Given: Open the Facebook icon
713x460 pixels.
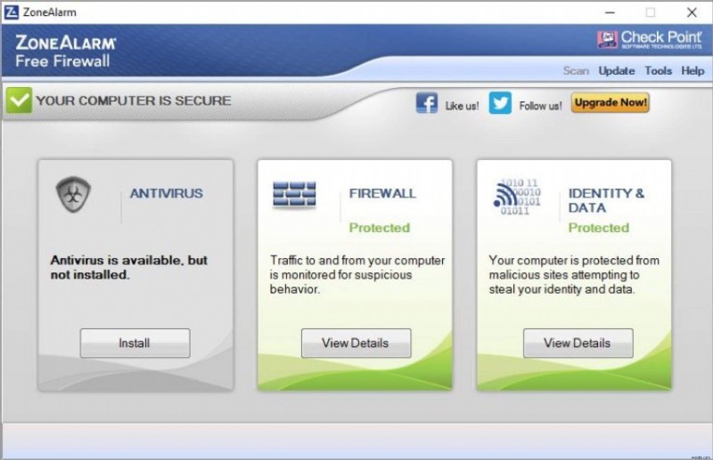Looking at the screenshot, I should click(x=427, y=103).
